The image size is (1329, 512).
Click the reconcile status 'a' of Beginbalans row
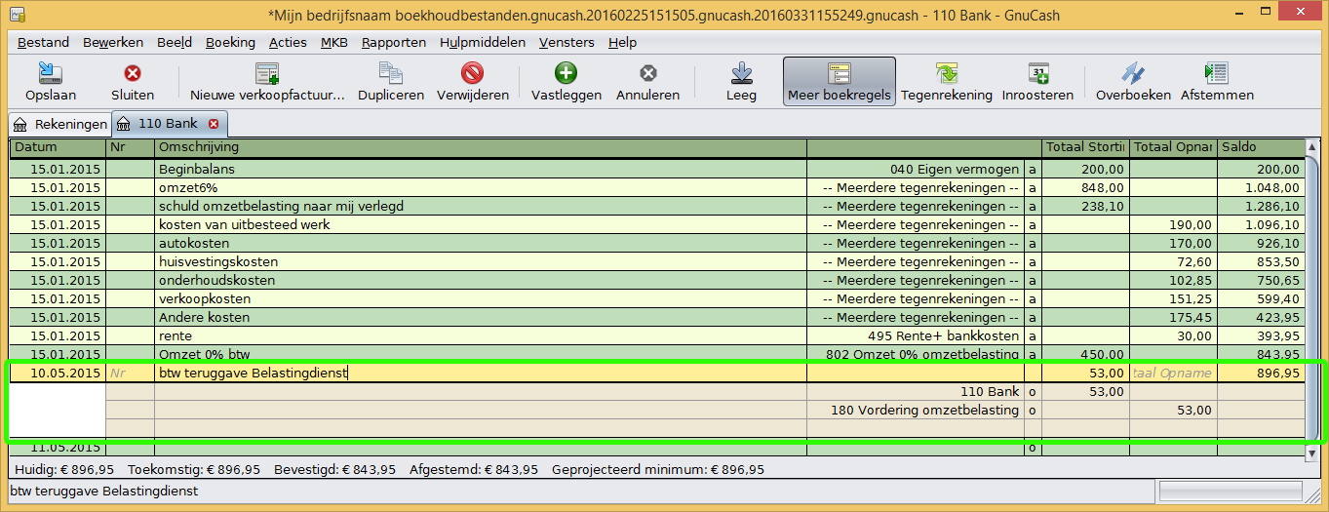point(1033,169)
